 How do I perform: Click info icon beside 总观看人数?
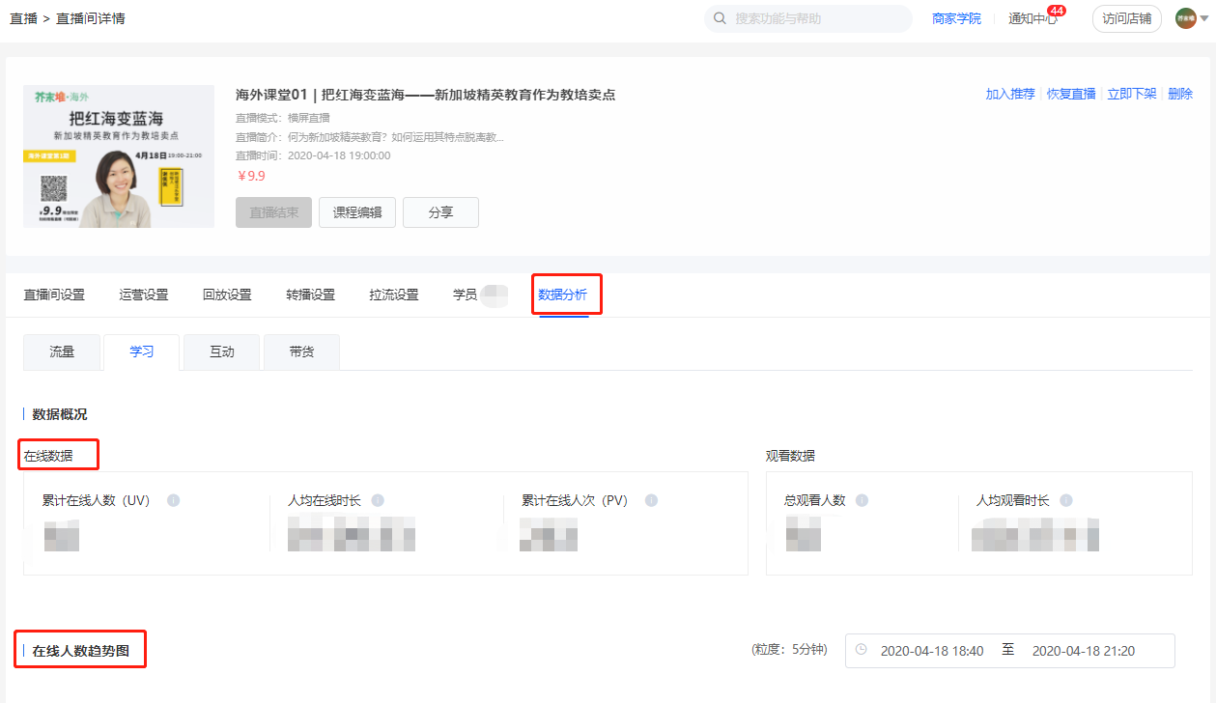click(862, 500)
